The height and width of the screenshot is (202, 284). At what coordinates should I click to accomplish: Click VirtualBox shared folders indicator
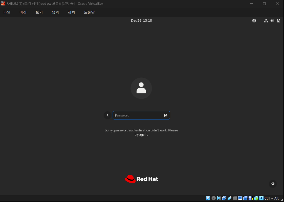click(235, 198)
